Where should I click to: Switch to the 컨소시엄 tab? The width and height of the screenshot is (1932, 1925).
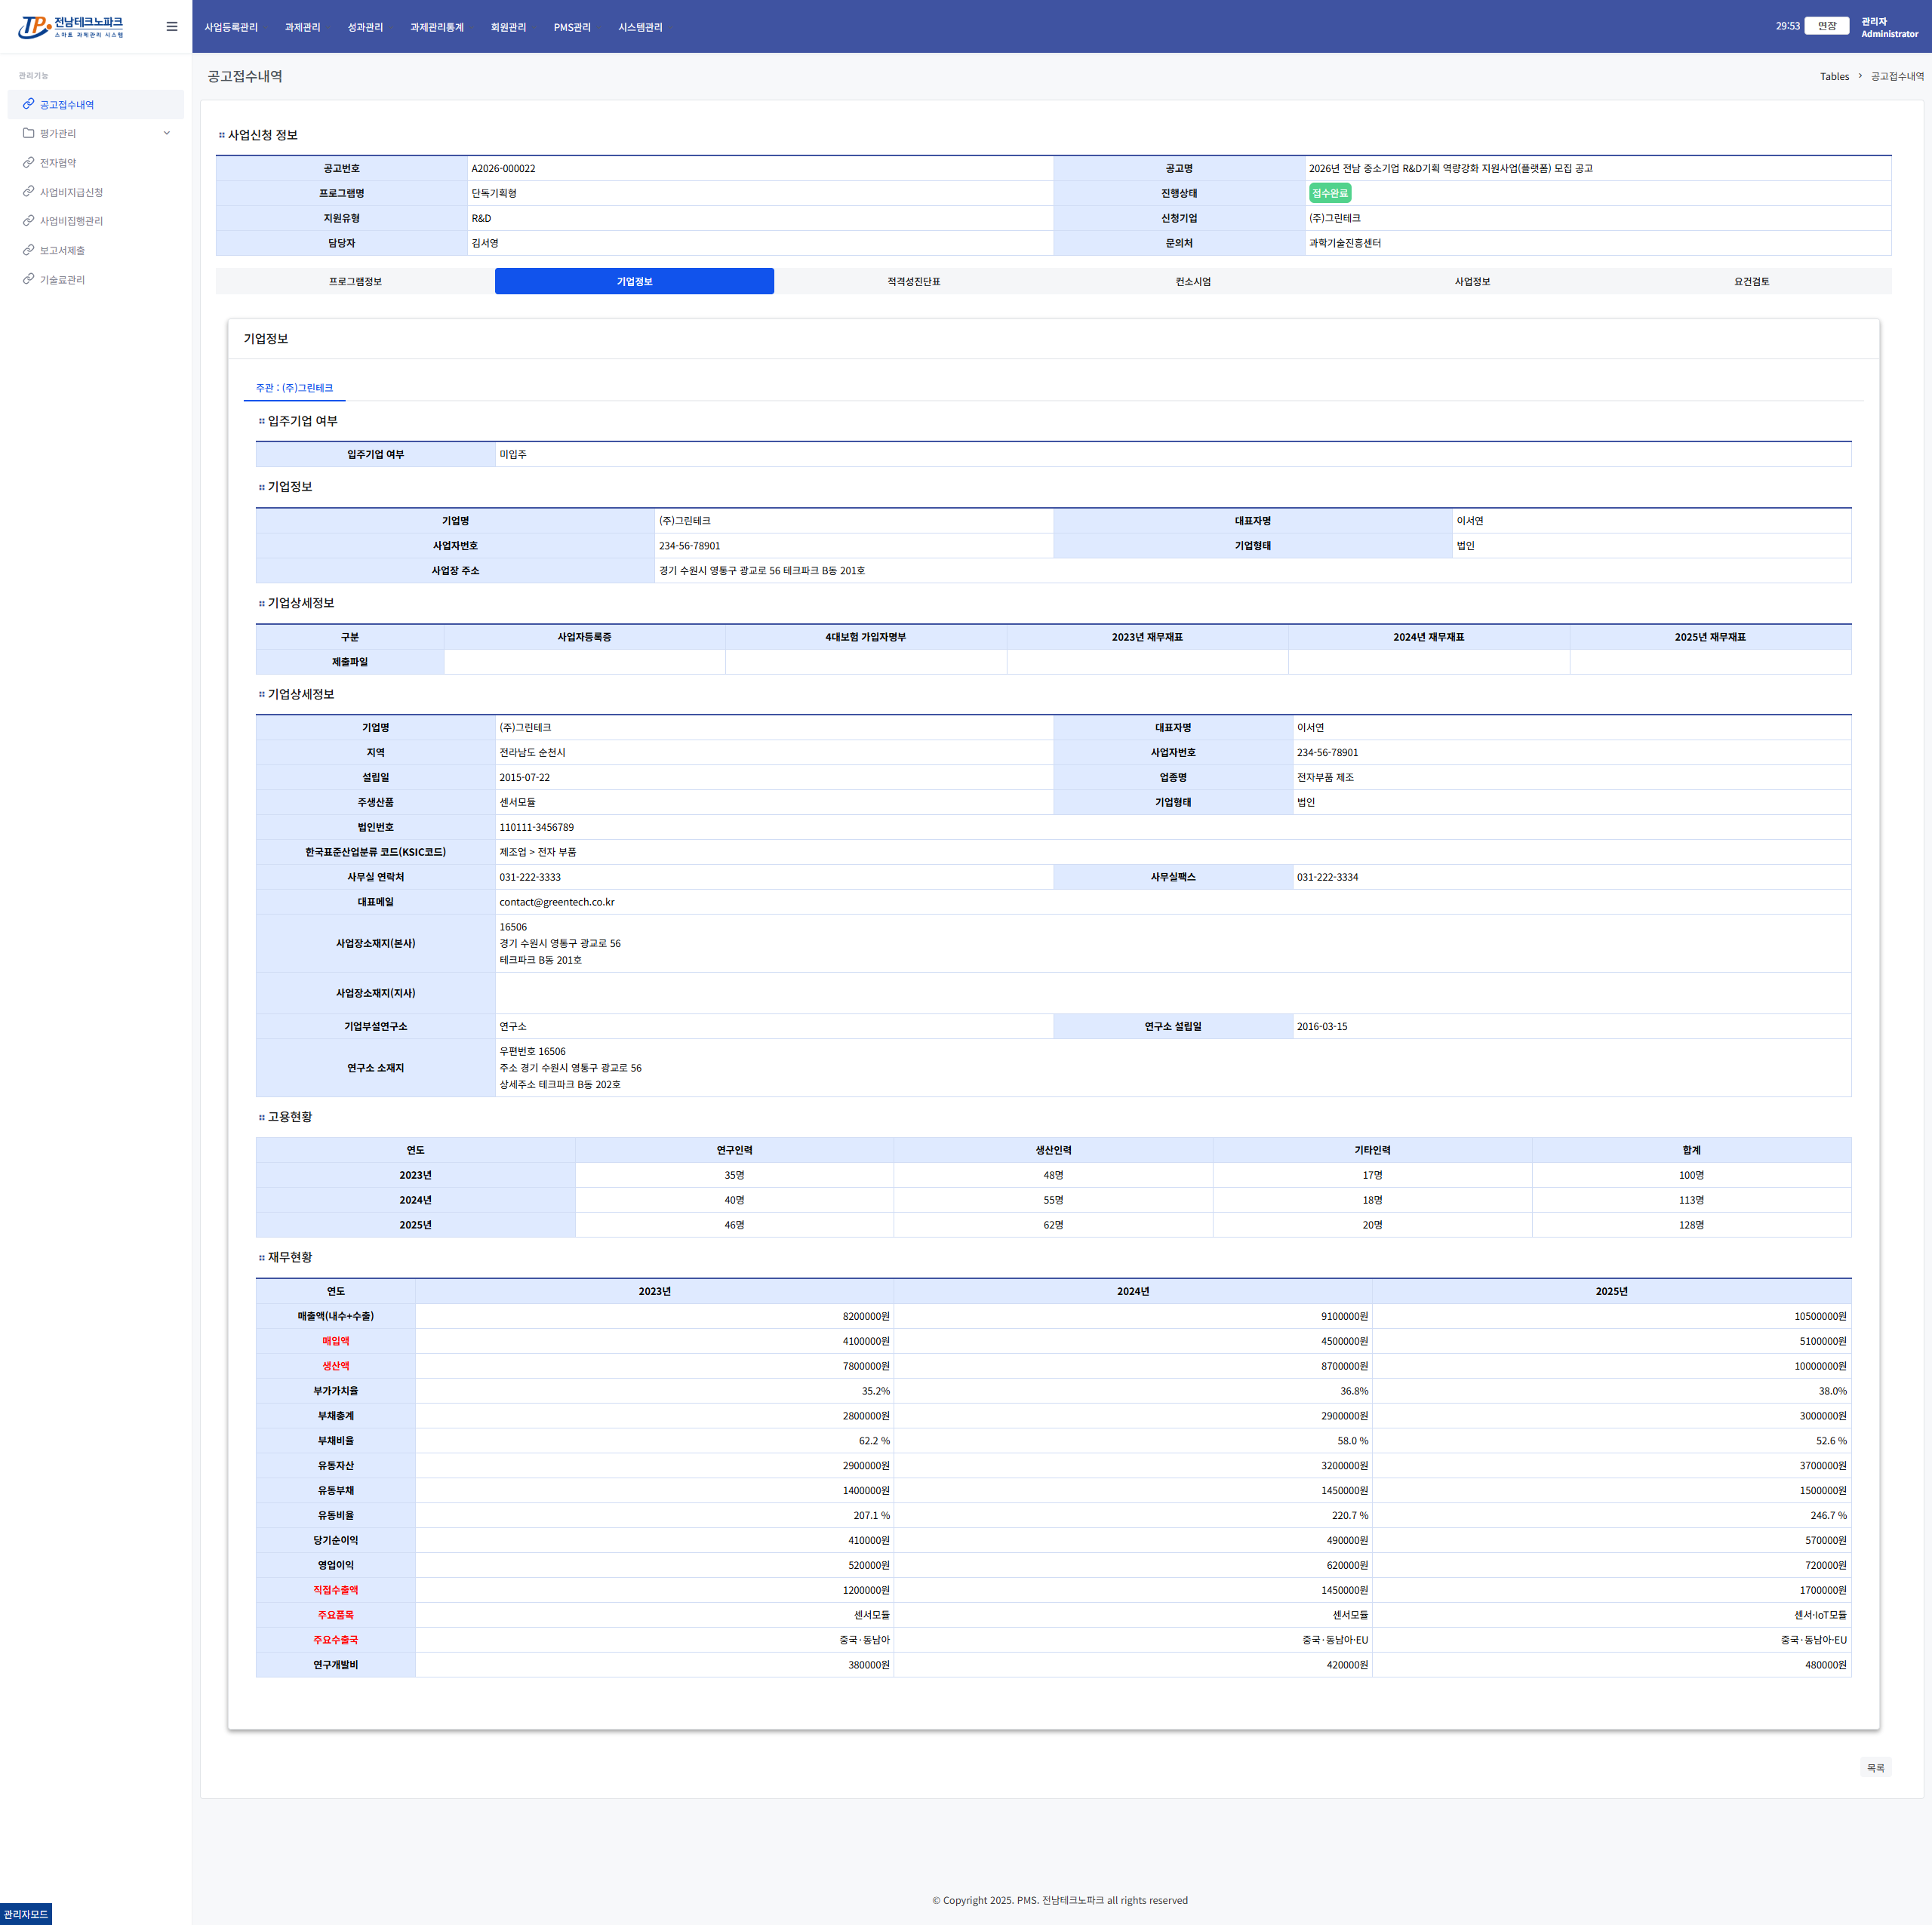coord(1193,281)
